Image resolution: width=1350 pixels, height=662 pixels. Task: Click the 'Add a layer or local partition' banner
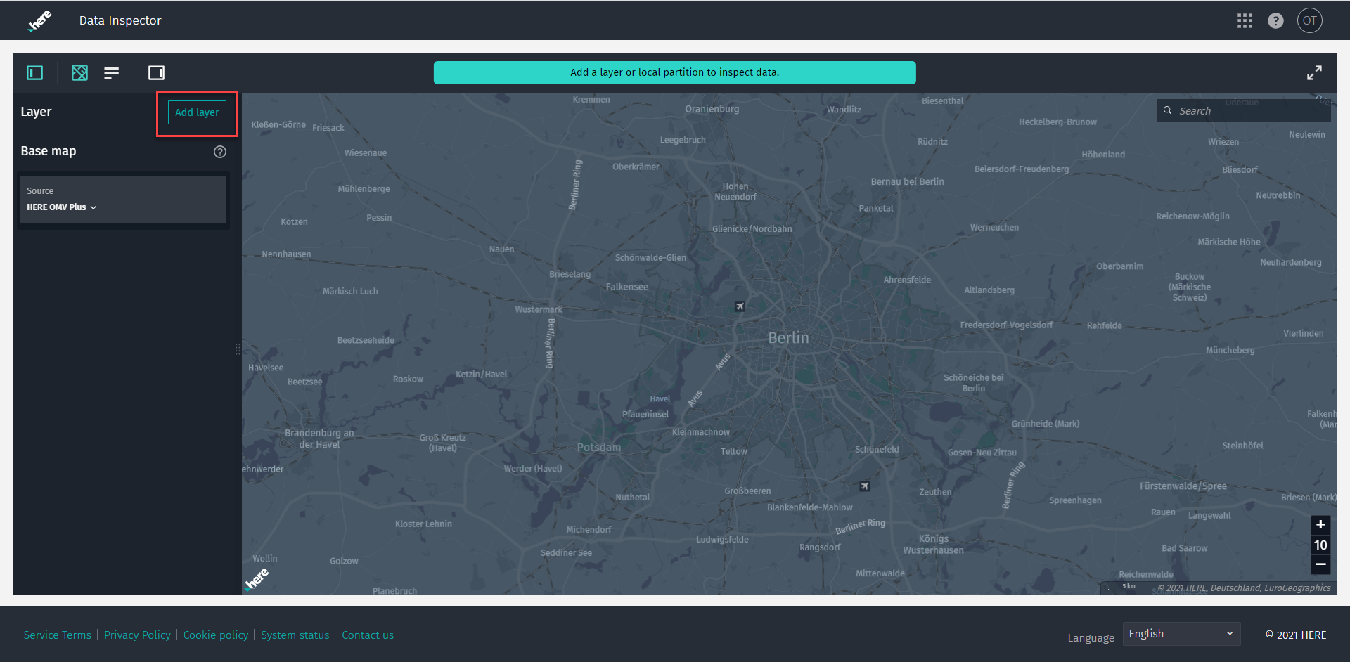click(x=675, y=72)
